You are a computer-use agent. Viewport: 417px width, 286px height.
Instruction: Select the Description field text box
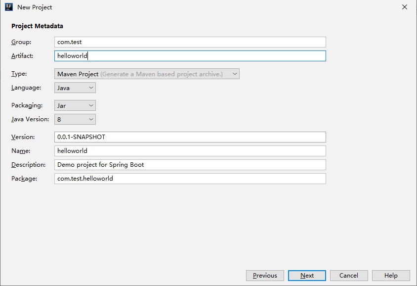pos(190,165)
